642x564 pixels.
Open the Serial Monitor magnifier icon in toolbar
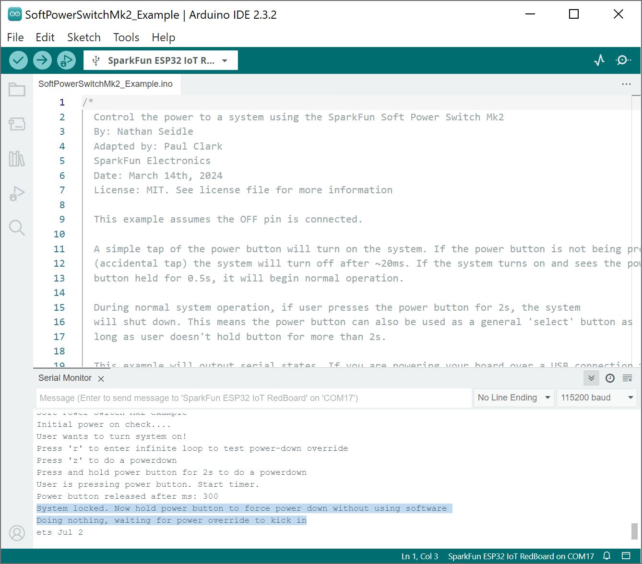[623, 60]
